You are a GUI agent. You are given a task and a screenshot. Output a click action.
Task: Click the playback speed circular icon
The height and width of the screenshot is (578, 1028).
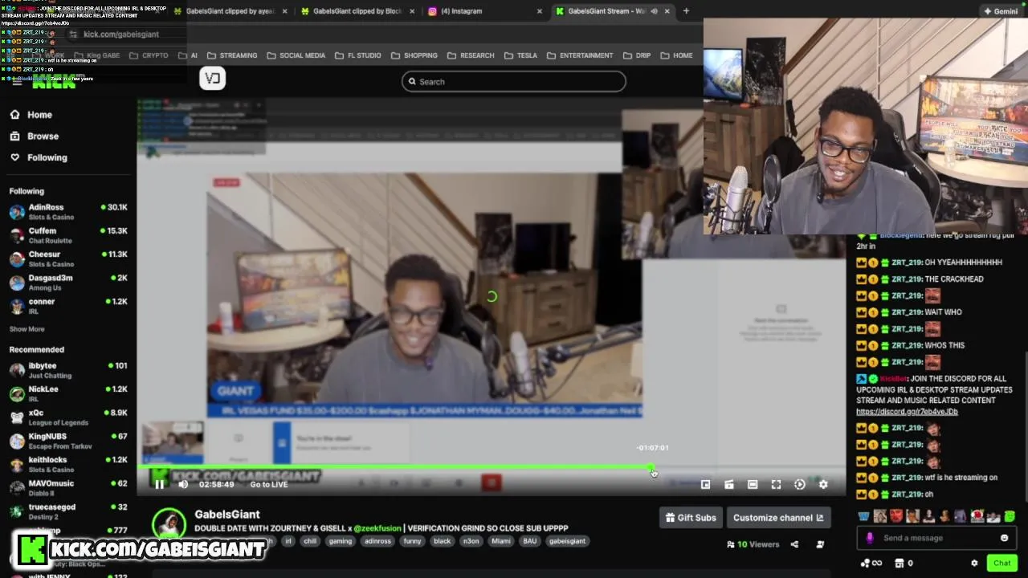click(x=799, y=484)
